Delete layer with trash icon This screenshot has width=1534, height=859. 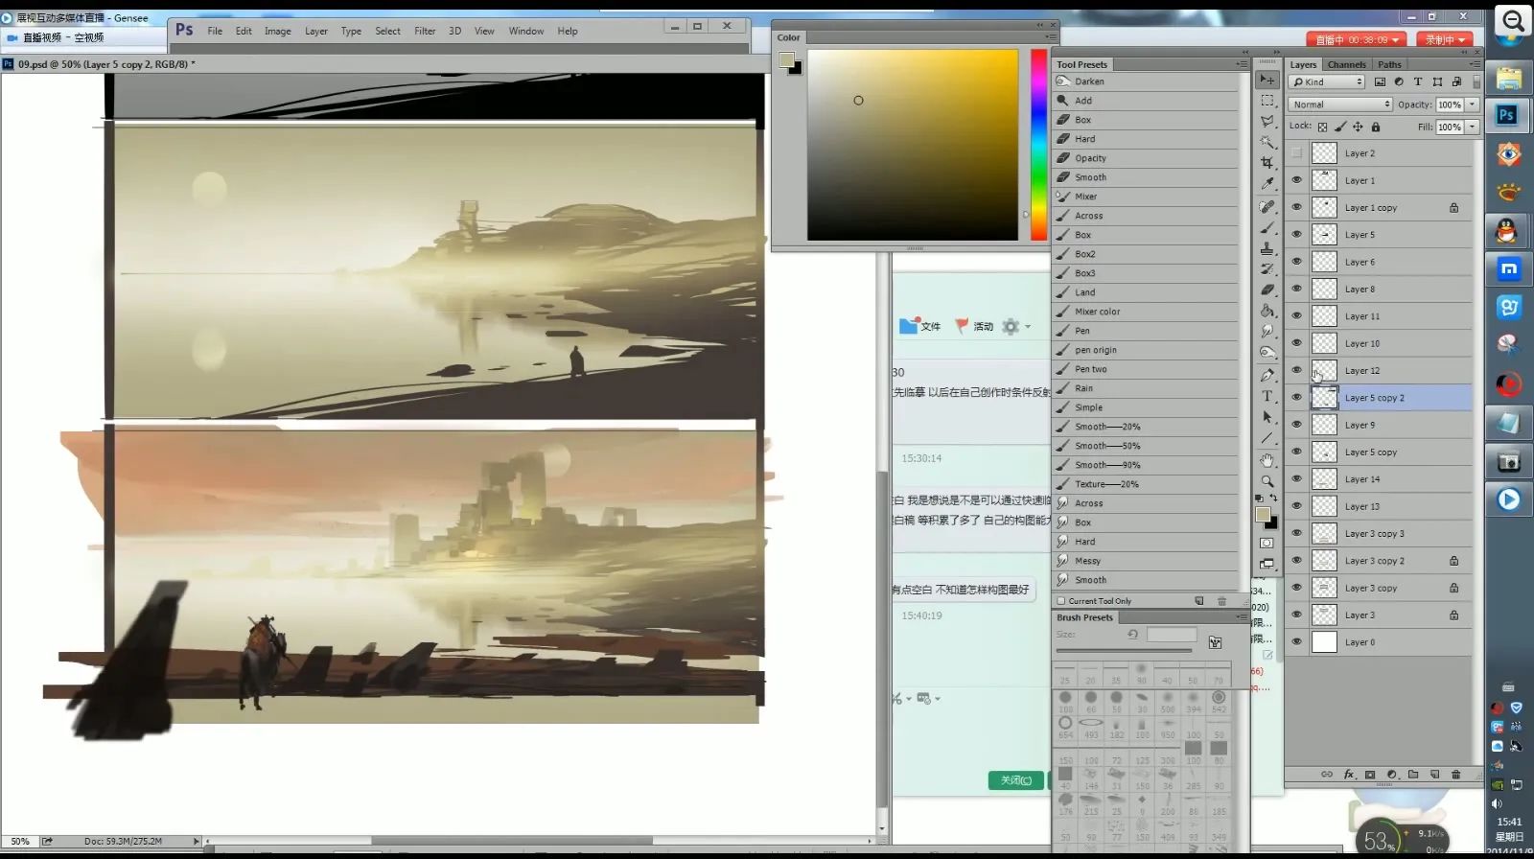pos(1456,774)
